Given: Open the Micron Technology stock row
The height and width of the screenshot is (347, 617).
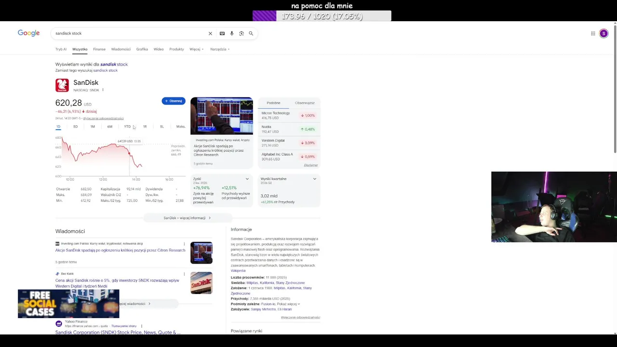Looking at the screenshot, I should 289,116.
